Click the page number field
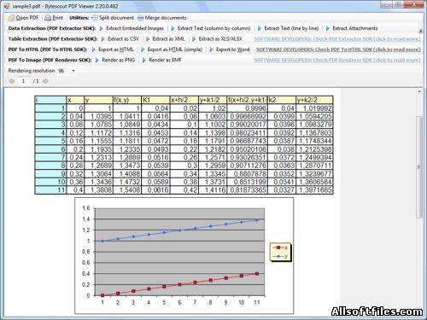The height and width of the screenshot is (320, 427). (x=24, y=81)
